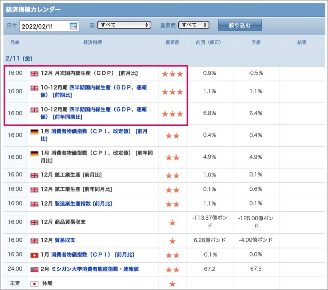Click three-star rating for 月次国内総生産

[172, 74]
